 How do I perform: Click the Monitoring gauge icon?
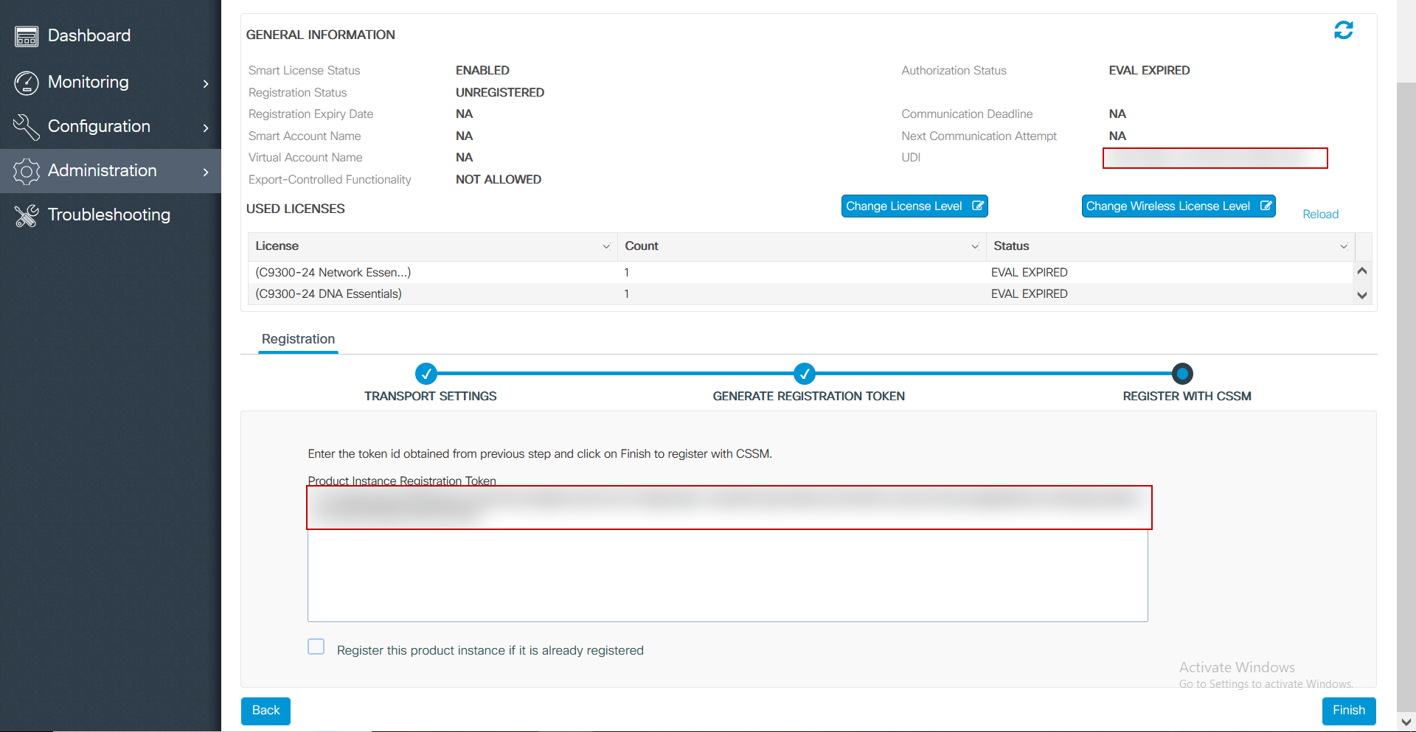pos(27,83)
